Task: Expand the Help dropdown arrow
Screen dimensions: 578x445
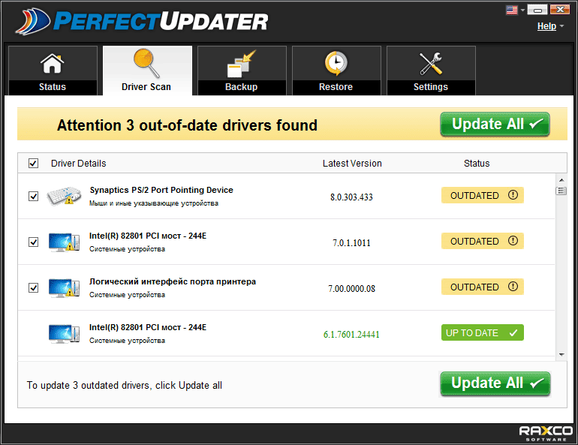Action: click(561, 26)
